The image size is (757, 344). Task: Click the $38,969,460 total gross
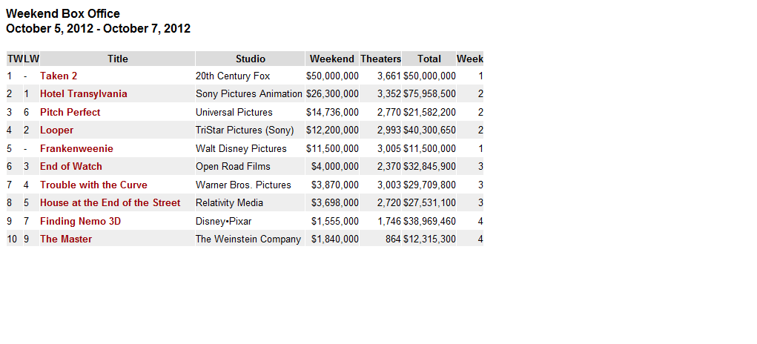click(430, 221)
